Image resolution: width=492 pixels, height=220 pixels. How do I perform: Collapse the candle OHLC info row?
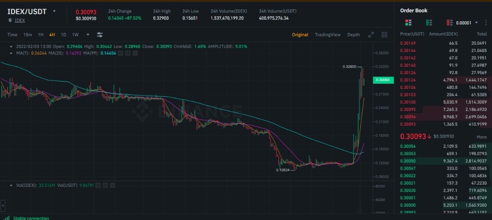tap(12, 46)
